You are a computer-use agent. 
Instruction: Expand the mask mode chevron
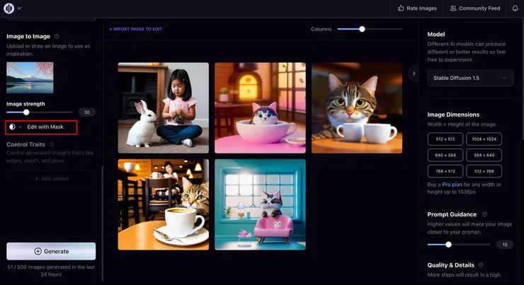point(20,127)
